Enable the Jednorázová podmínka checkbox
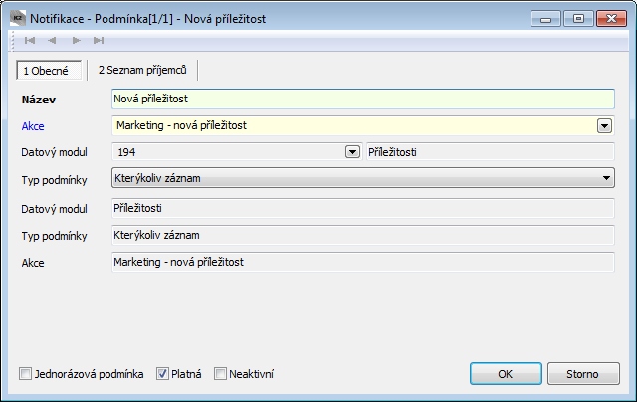637x402 pixels. click(x=25, y=373)
